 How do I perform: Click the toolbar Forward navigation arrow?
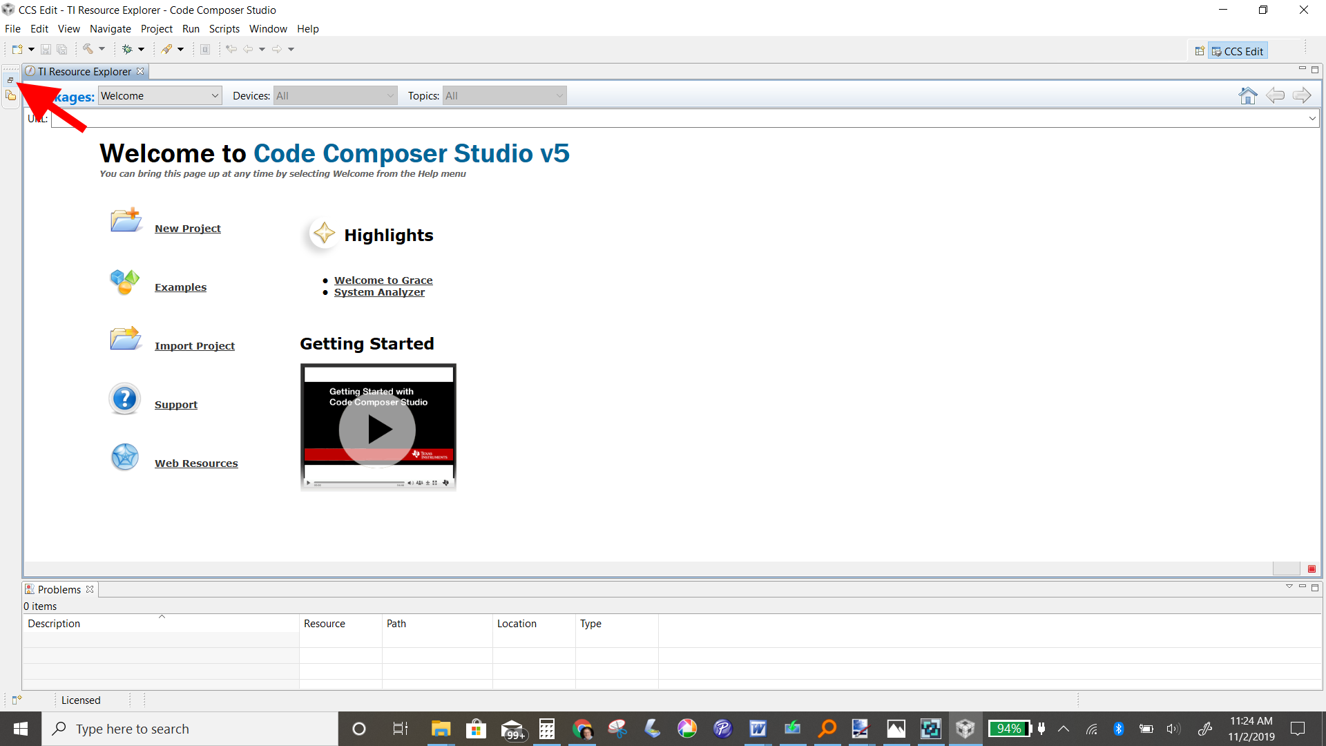(x=277, y=49)
